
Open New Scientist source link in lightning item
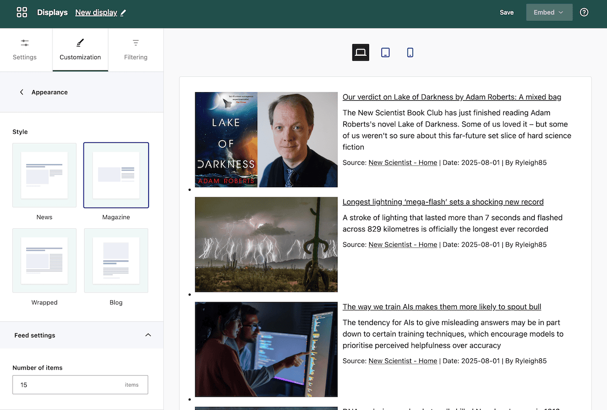pyautogui.click(x=403, y=245)
